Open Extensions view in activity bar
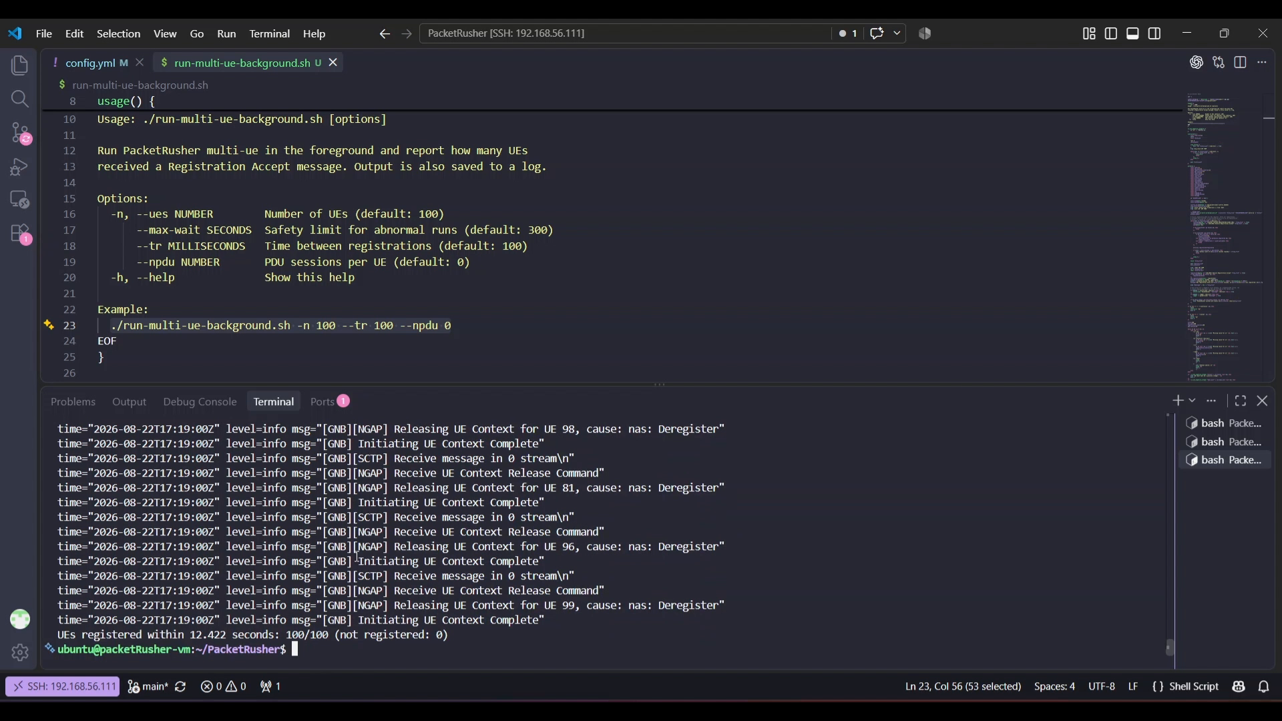This screenshot has height=721, width=1282. coord(20,234)
